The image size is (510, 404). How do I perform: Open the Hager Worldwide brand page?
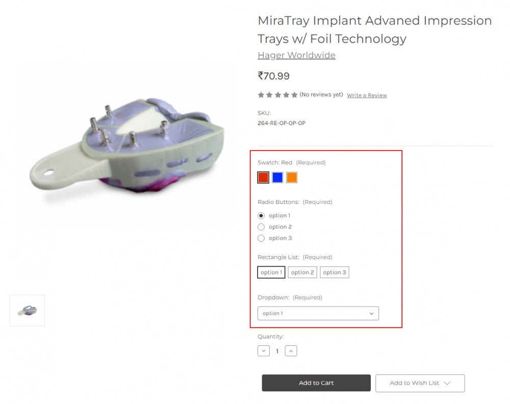pyautogui.click(x=296, y=55)
